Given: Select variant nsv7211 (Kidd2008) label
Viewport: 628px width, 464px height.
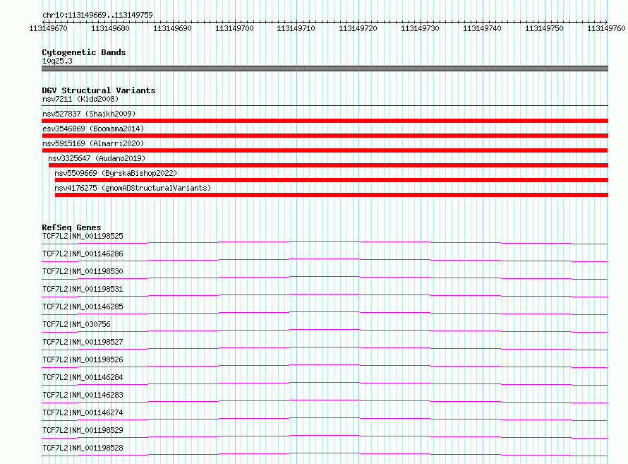Looking at the screenshot, I should (x=80, y=99).
